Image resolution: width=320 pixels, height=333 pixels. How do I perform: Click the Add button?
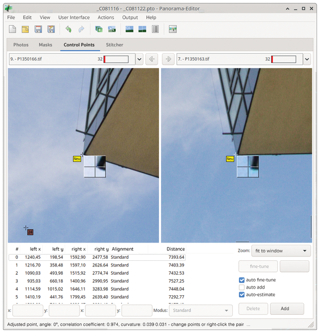[x=287, y=309]
